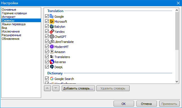The height and width of the screenshot is (108, 182).
Task: Click the move service up arrow button
Action: pyautogui.click(x=47, y=88)
